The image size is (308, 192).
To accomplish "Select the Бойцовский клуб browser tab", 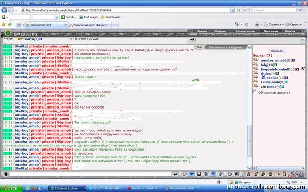I will pos(46,25).
